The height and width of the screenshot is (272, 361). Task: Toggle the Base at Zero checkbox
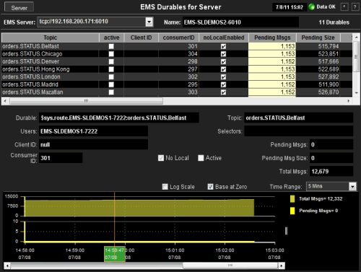[x=210, y=187]
